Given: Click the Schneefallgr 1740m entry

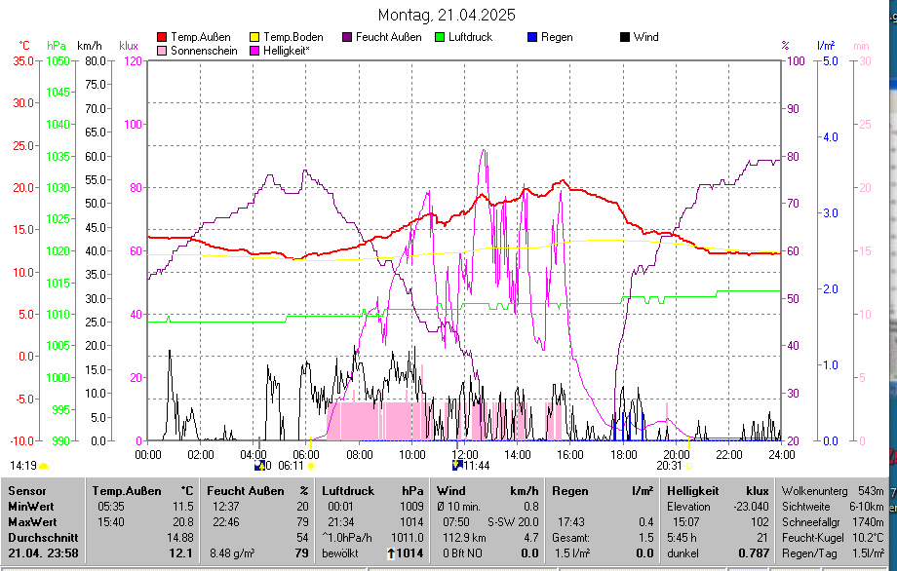Looking at the screenshot, I should coord(833,522).
